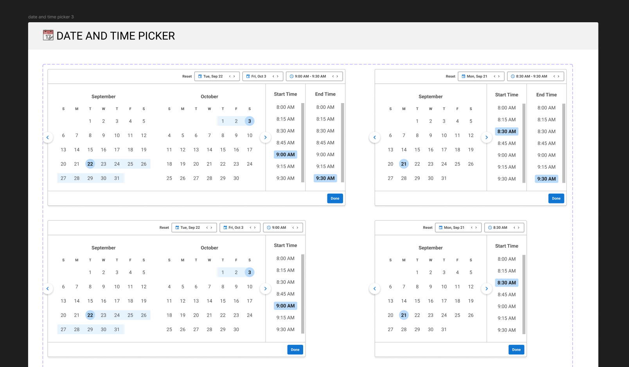Click clock icon in the single 8:30 AM time field

pos(490,228)
